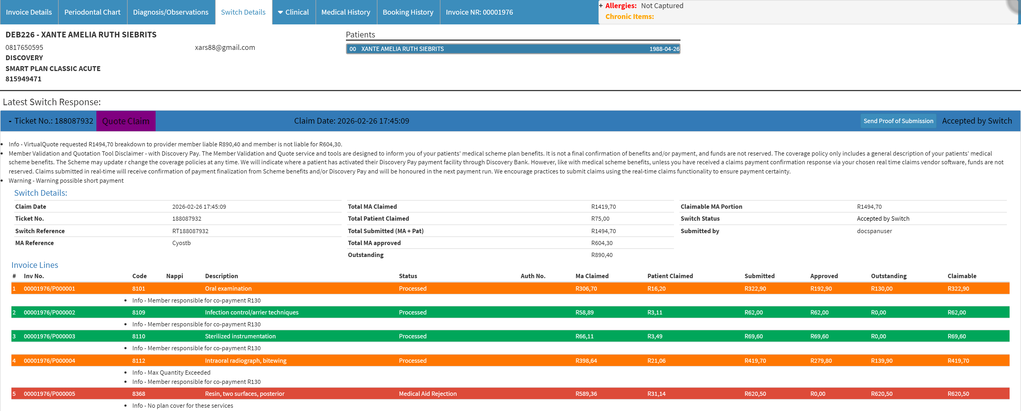Expand the Allergies plus icon
Viewport: 1021px width, 411px height.
click(601, 5)
